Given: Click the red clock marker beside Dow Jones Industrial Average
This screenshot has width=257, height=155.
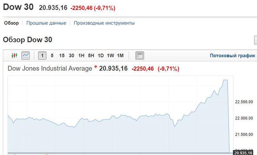Looking at the screenshot, I should 96,66.
